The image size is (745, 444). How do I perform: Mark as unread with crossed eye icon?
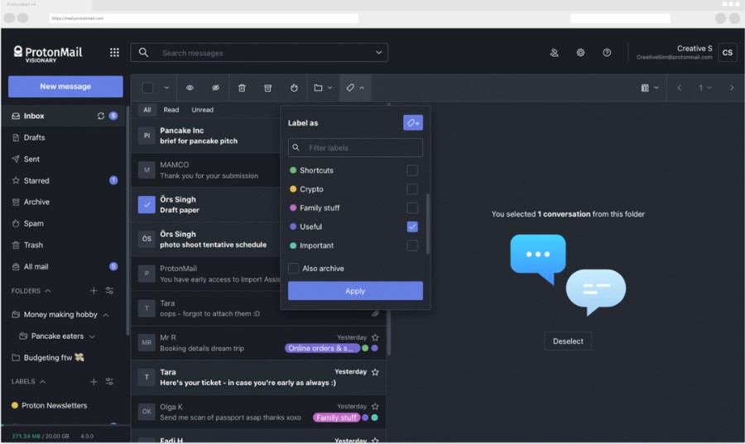215,88
